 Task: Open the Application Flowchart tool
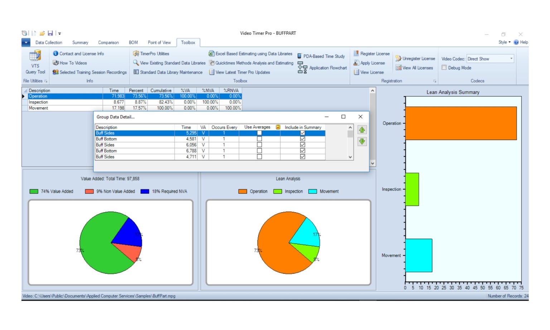(x=328, y=68)
